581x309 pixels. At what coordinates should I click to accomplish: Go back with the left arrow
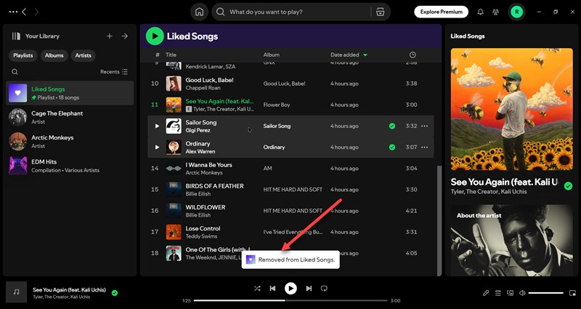(24, 12)
